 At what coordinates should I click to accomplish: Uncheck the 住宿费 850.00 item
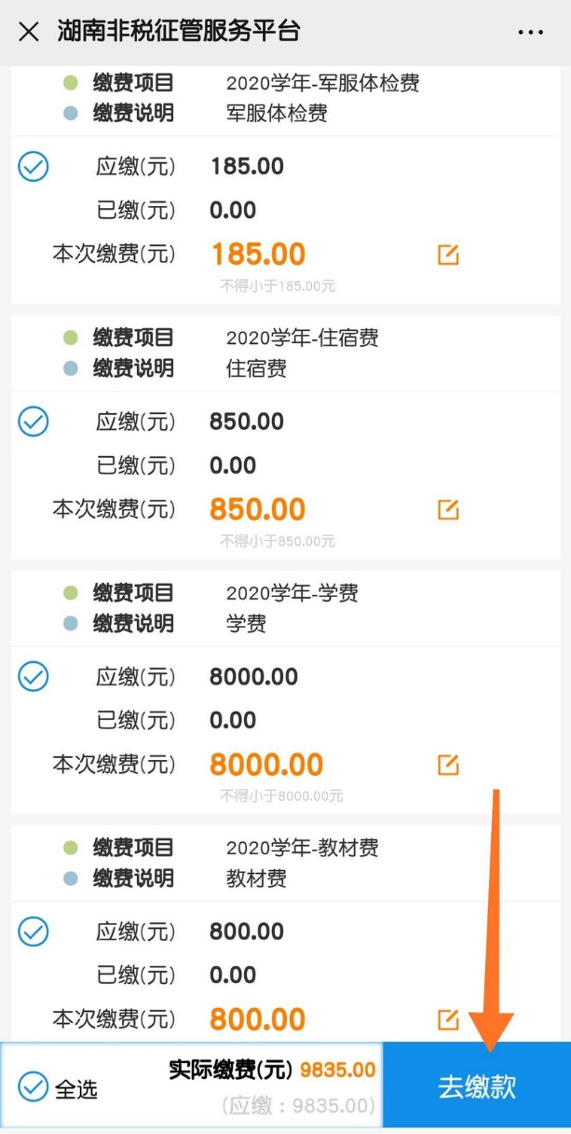click(34, 422)
